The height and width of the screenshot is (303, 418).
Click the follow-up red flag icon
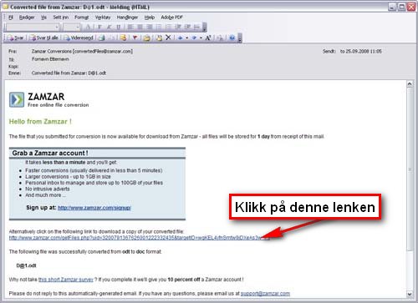pos(135,38)
